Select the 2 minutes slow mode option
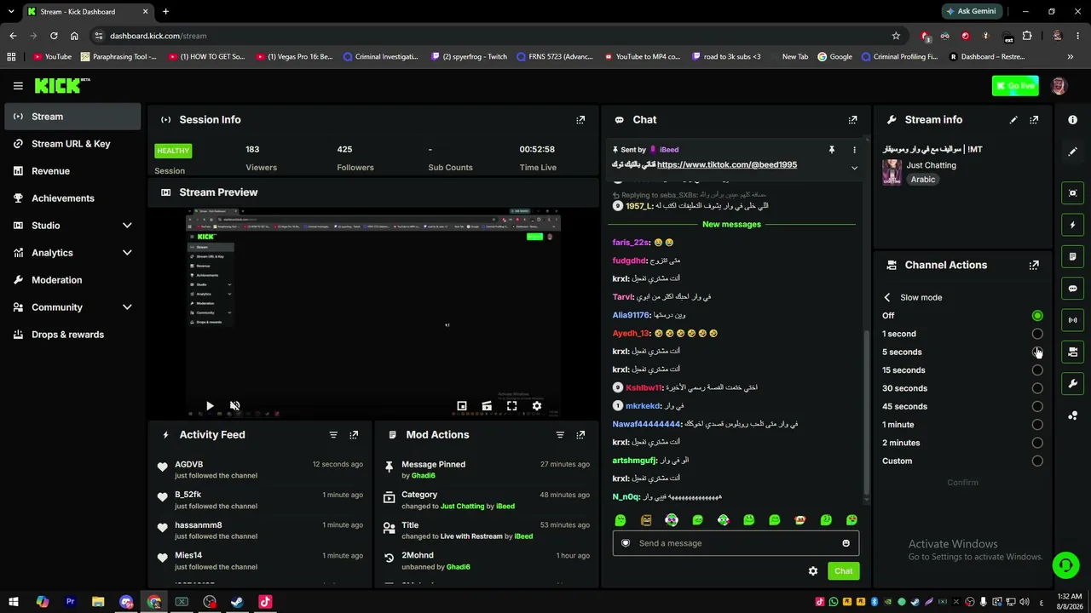Viewport: 1091px width, 613px height. coord(1037,443)
